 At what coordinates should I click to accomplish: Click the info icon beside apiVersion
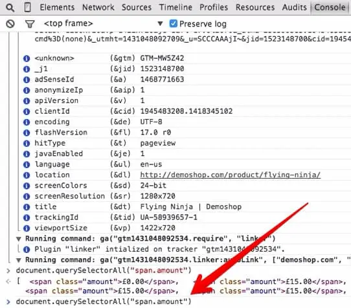[27, 101]
